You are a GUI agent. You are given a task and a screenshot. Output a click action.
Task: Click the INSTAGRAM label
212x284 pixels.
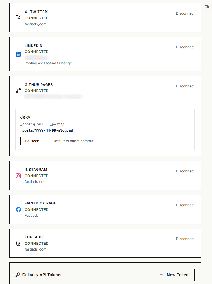[x=36, y=170]
